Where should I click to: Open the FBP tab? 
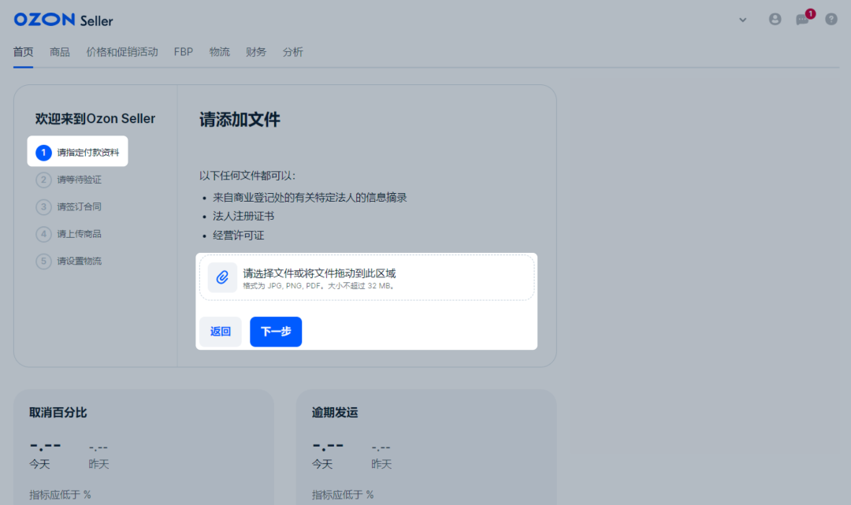184,52
